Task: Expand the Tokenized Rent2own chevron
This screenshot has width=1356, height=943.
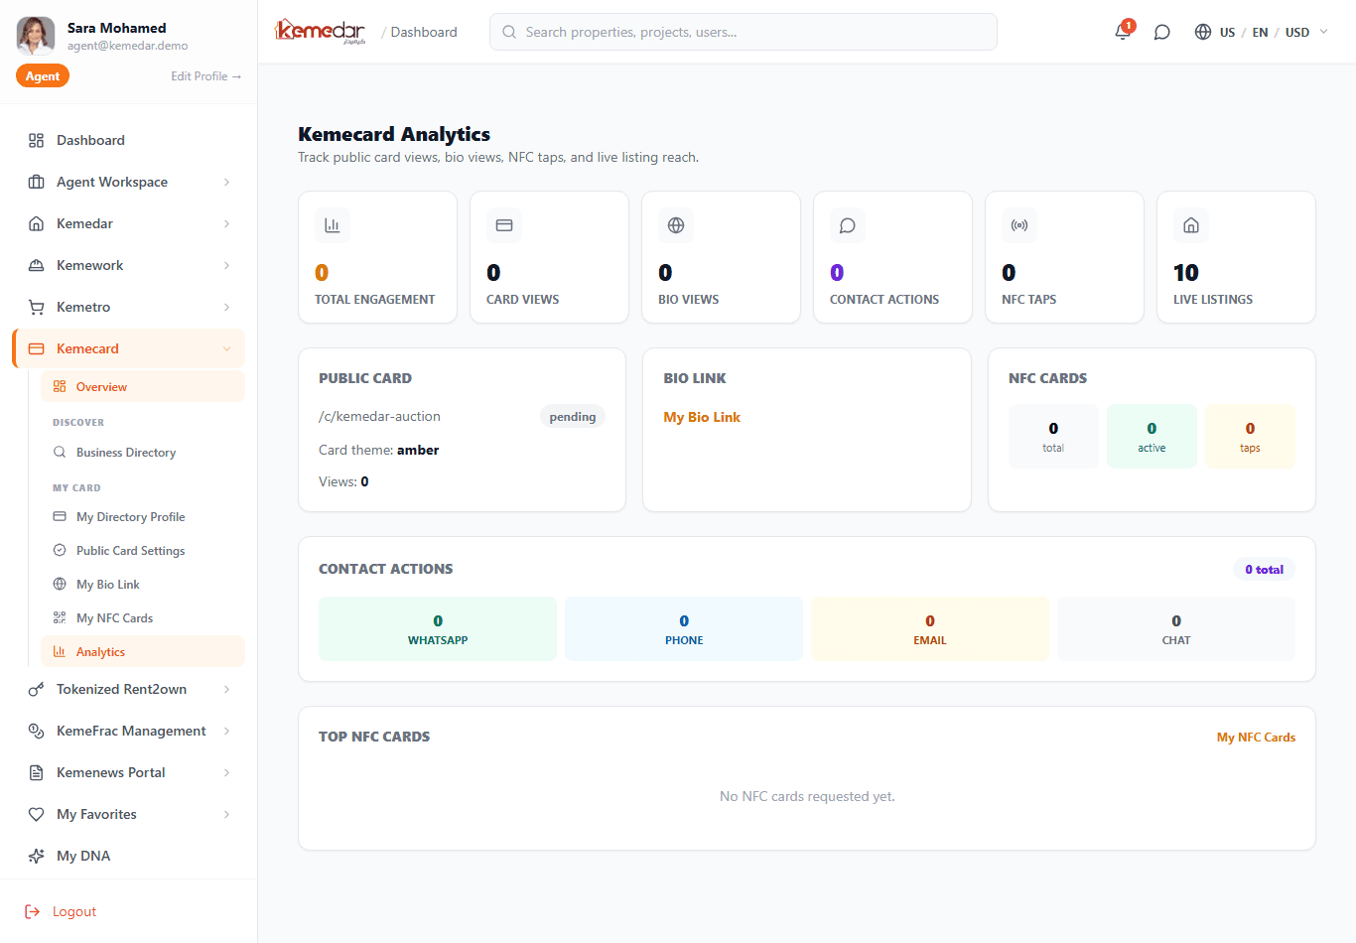Action: point(227,689)
